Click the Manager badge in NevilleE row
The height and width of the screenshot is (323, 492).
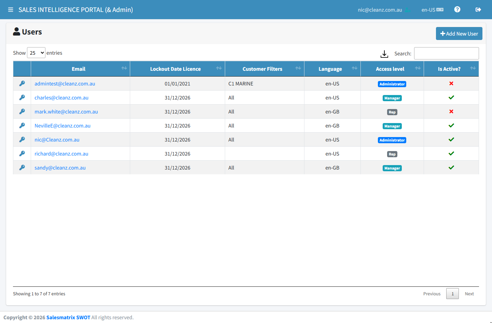392,126
